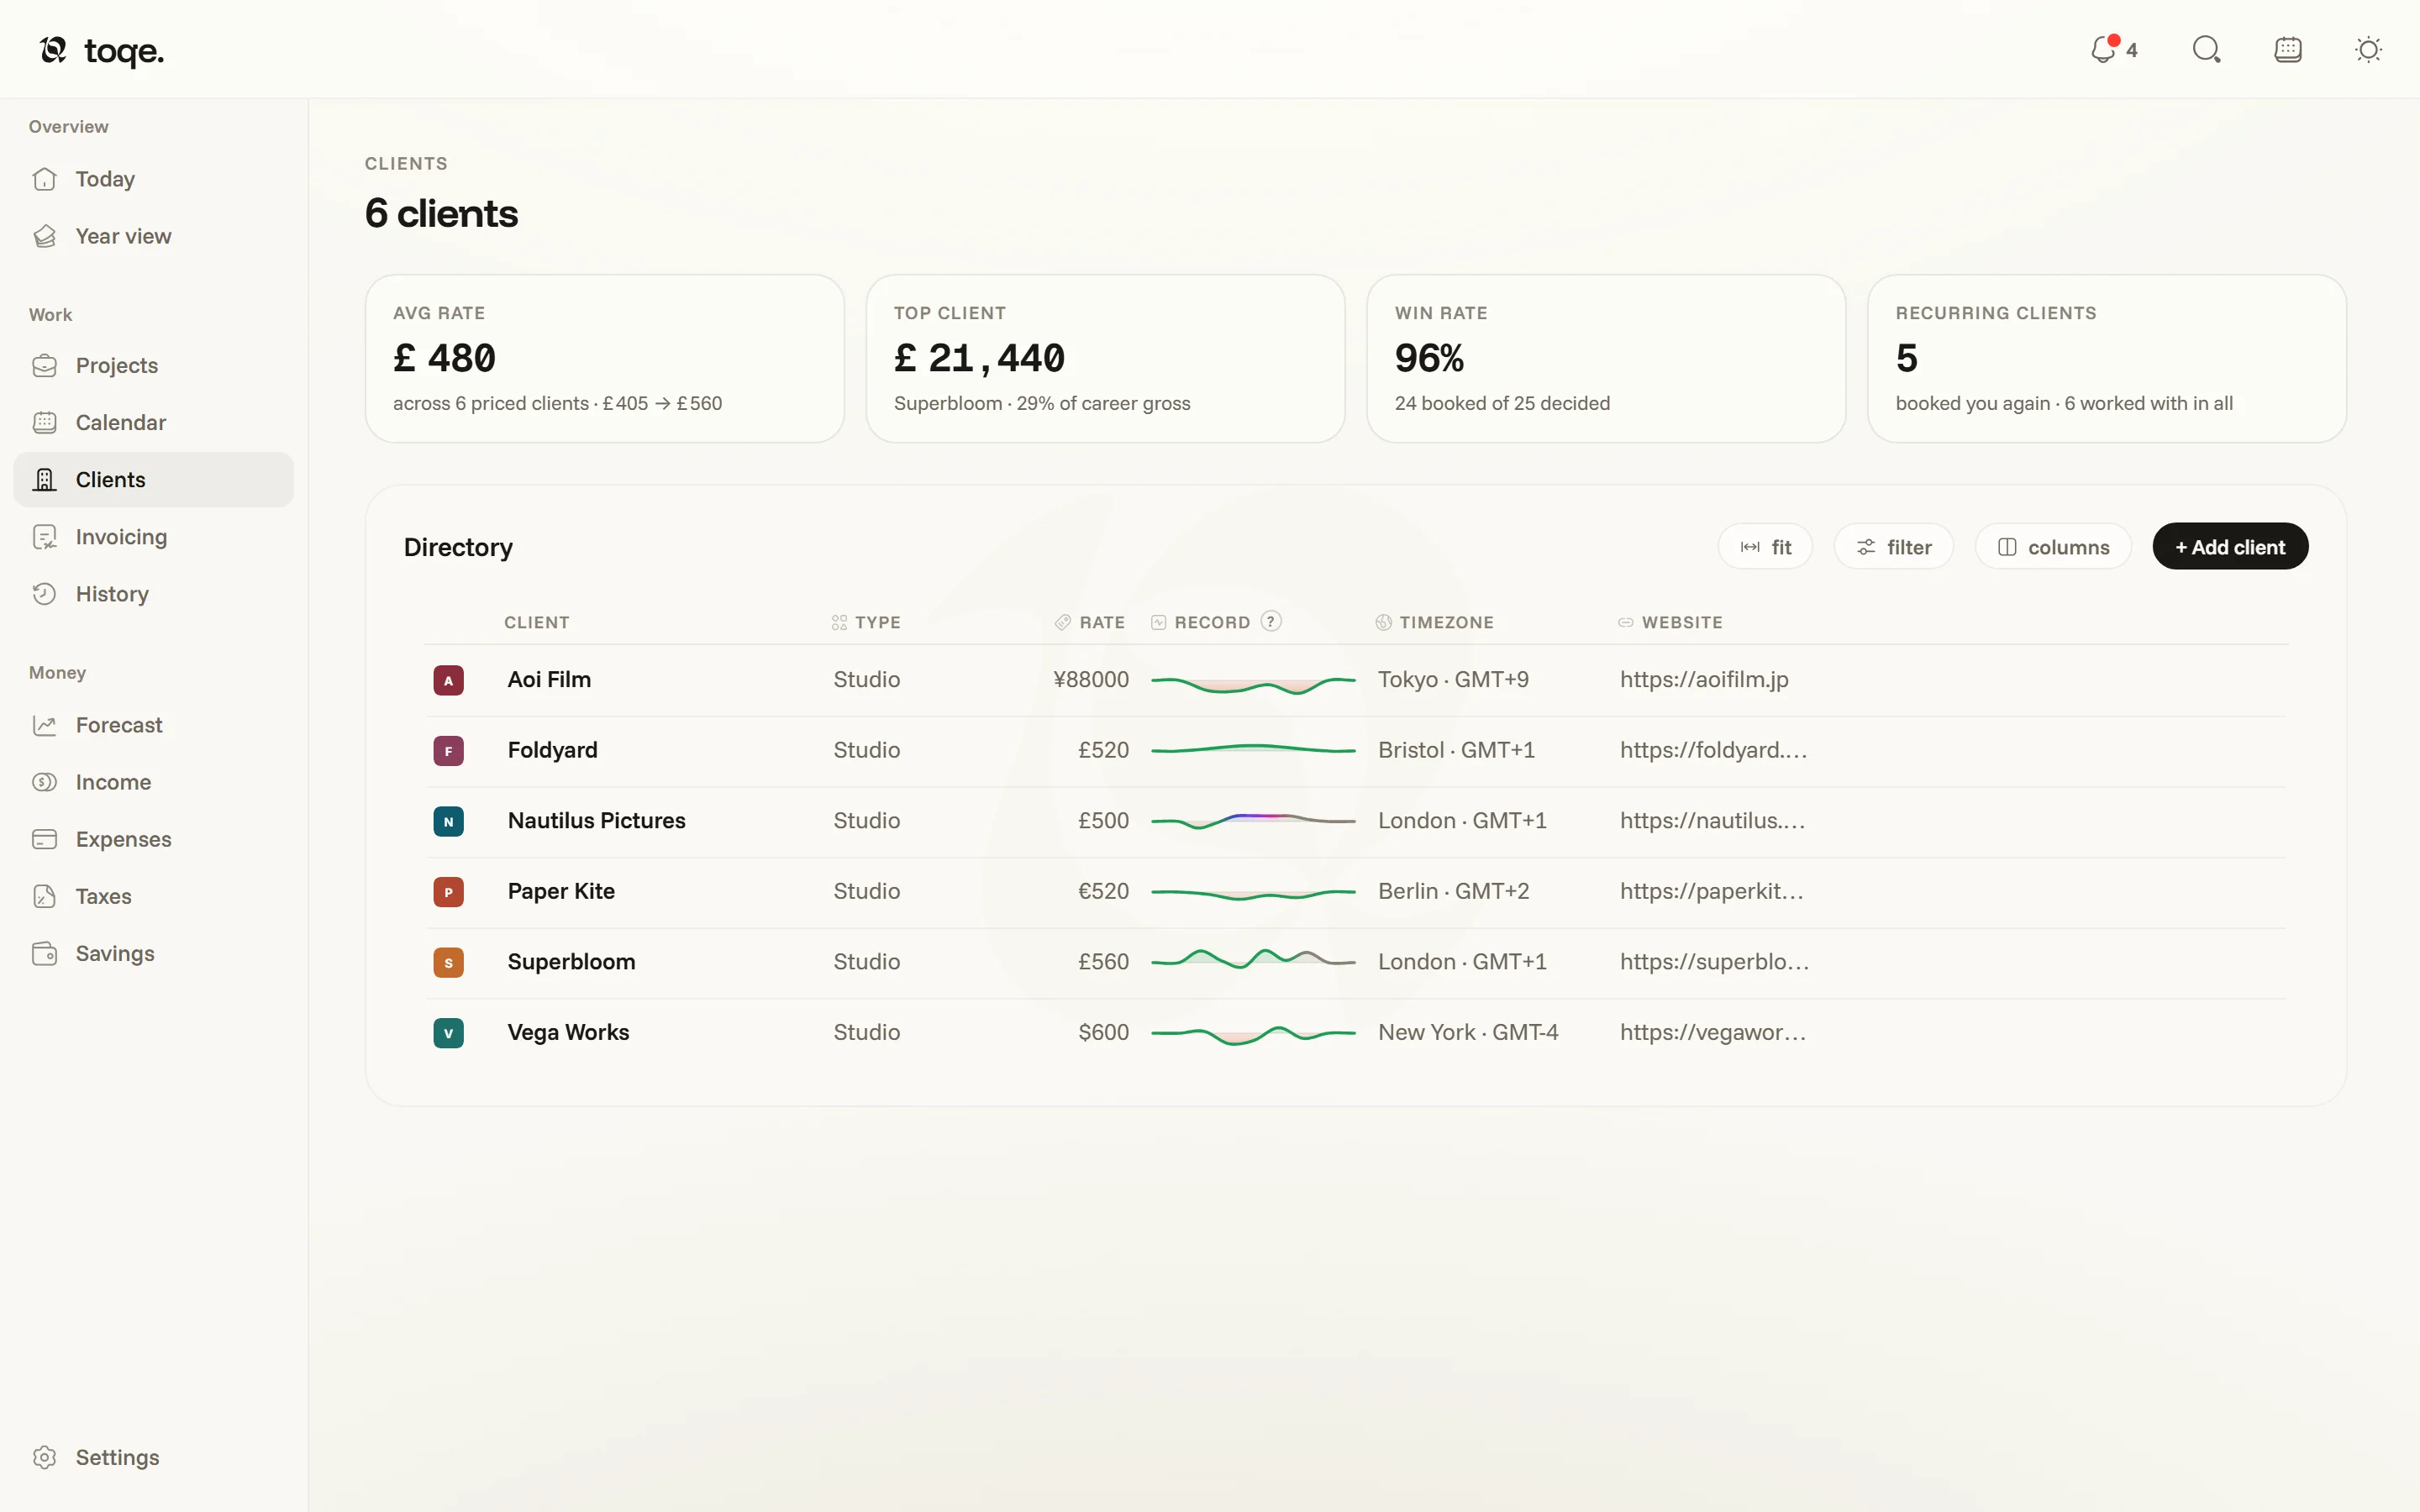Click the Income coin icon in sidebar
This screenshot has width=2420, height=1512.
[x=45, y=782]
